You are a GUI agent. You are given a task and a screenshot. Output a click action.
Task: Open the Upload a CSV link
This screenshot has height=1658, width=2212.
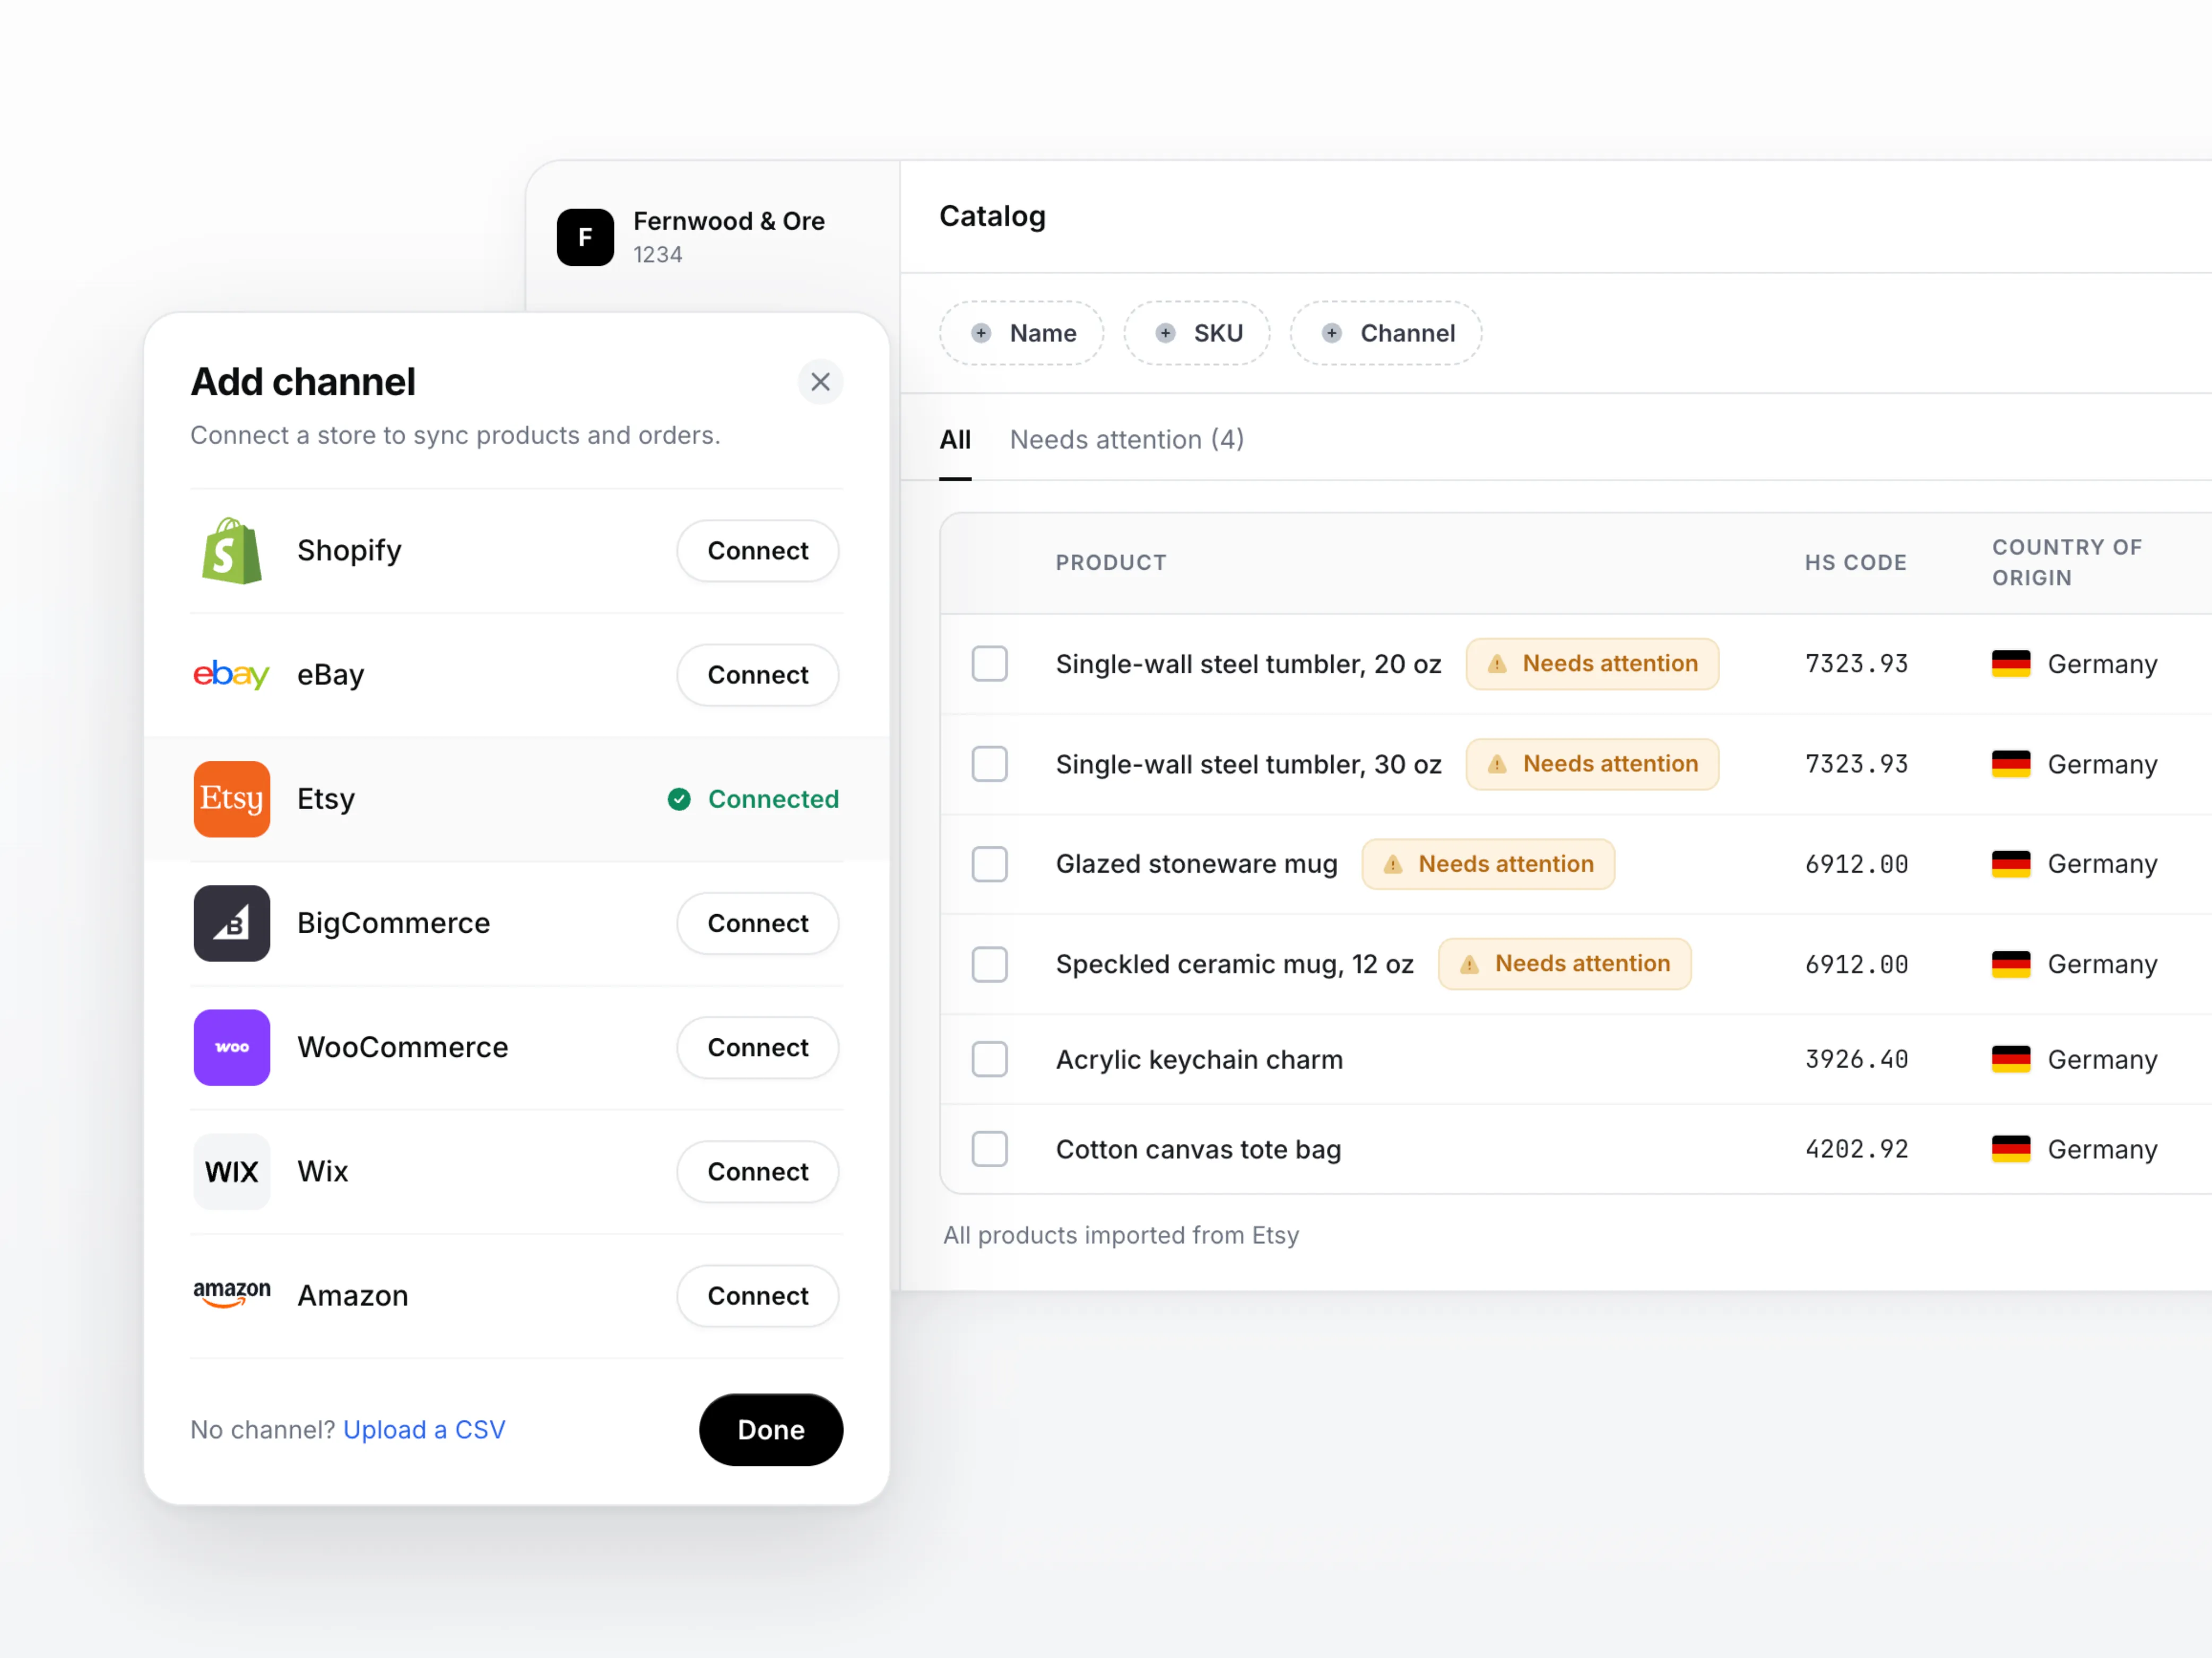pos(424,1430)
